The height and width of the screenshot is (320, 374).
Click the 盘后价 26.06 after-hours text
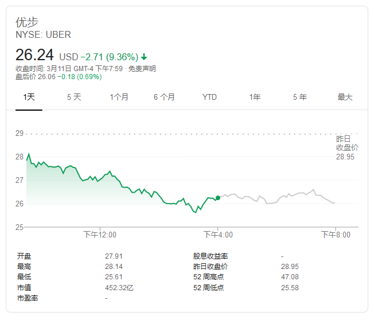pyautogui.click(x=58, y=77)
